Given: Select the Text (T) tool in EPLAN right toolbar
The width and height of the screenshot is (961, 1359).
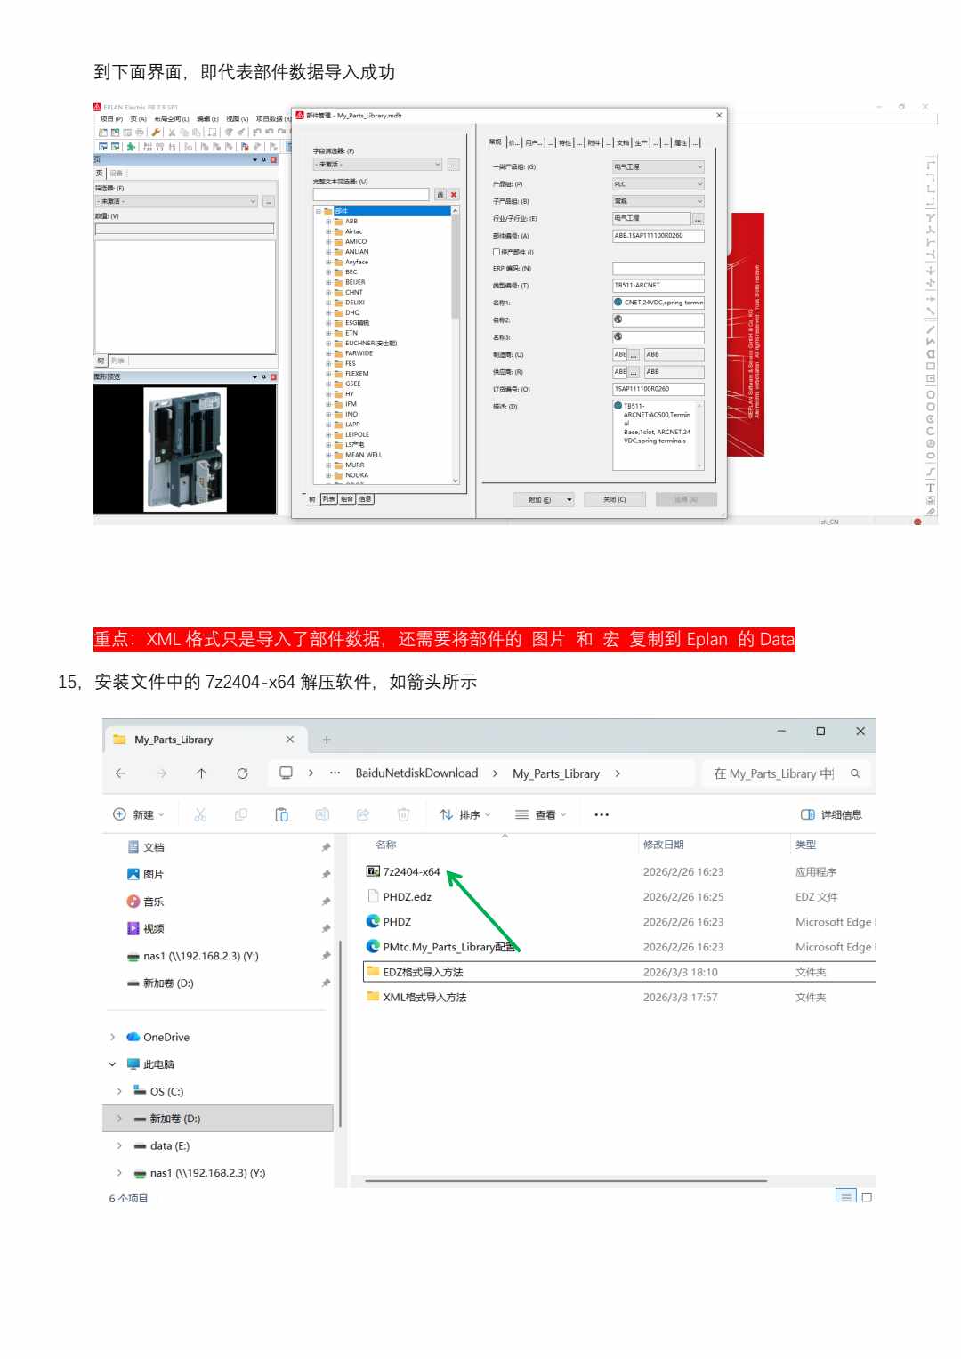Looking at the screenshot, I should (931, 488).
